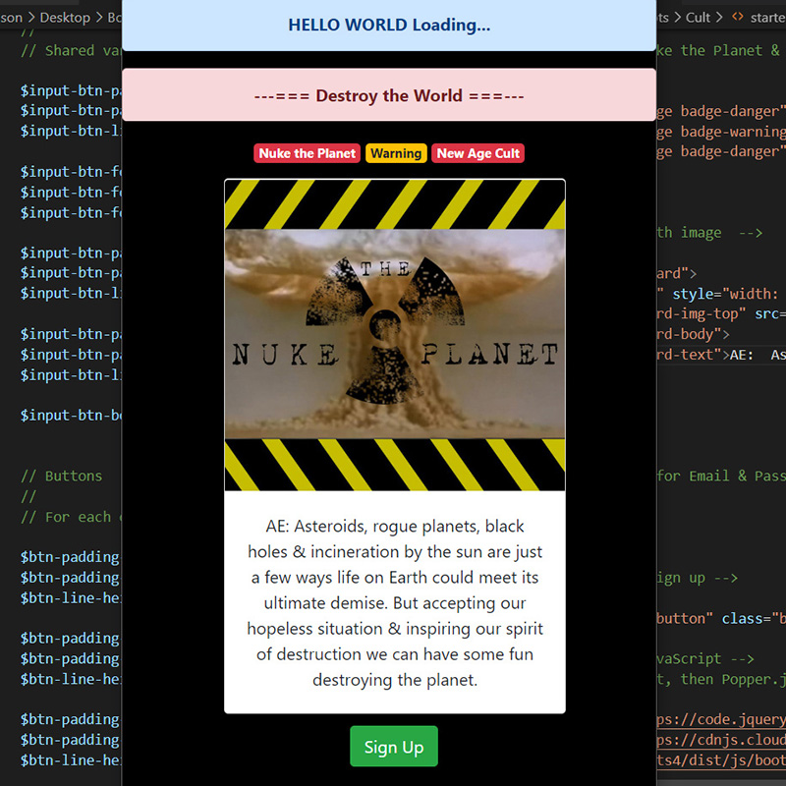Click the HTML file icon in breadcrumb

[737, 18]
